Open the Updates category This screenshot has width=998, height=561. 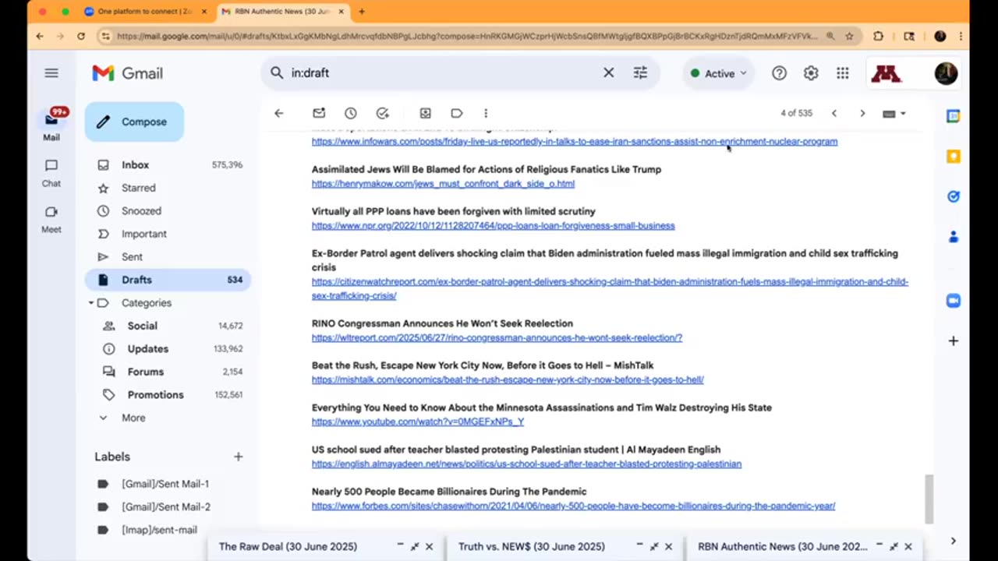[168, 349]
